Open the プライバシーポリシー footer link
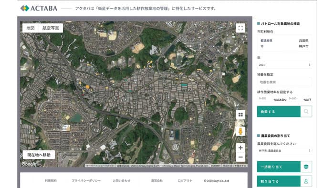The height and width of the screenshot is (188, 334). pos(86,180)
